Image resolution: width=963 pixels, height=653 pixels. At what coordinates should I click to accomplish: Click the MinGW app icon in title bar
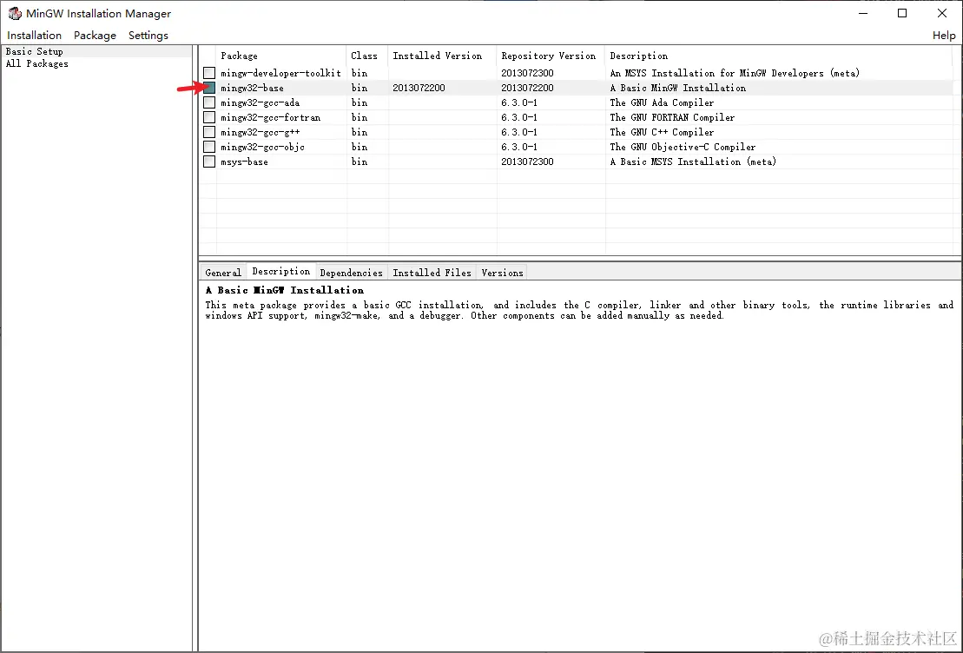(14, 13)
